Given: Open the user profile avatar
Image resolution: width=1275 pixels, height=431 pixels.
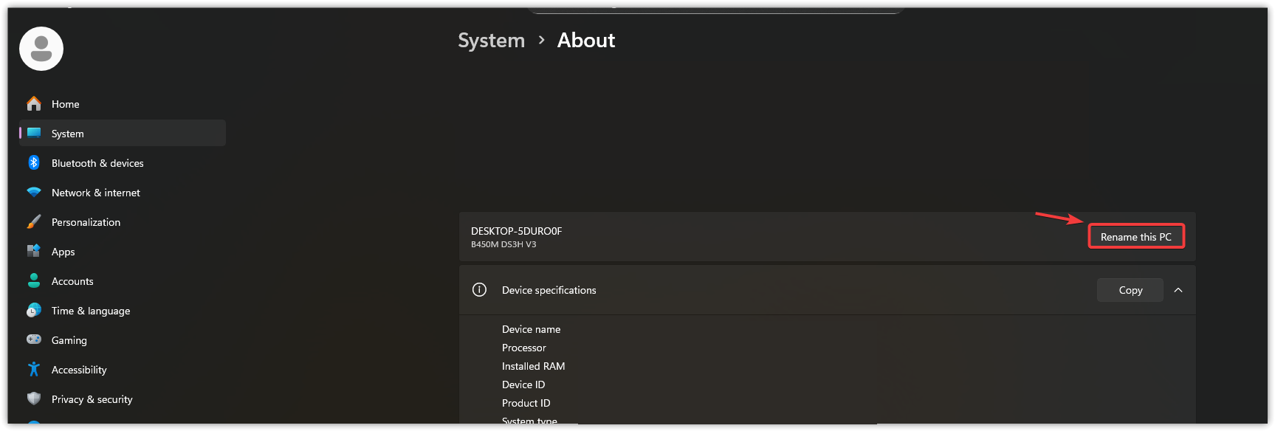Looking at the screenshot, I should click(x=41, y=49).
